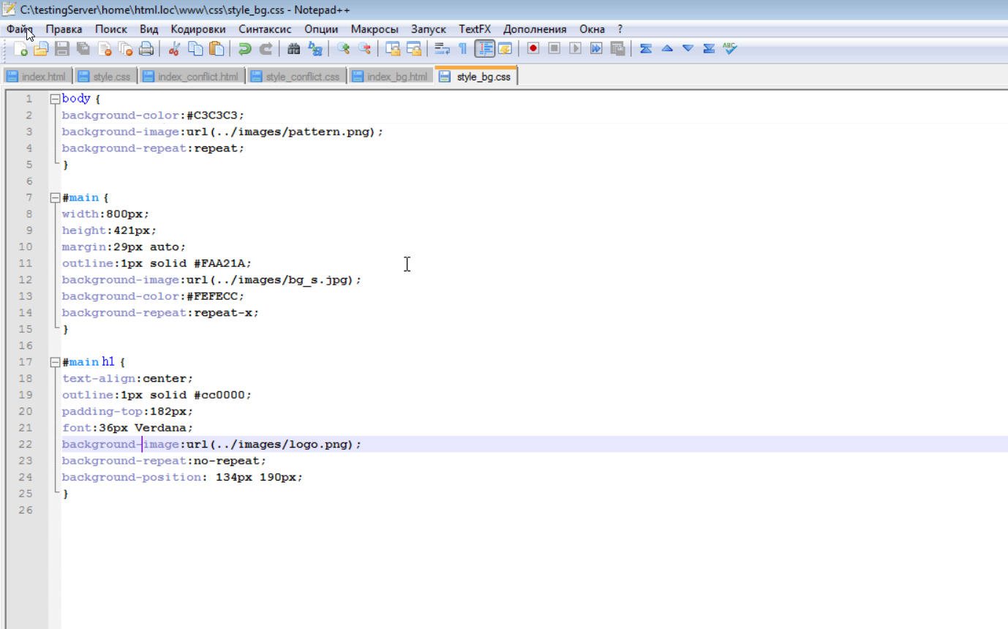Run spell check with the ABC icon
This screenshot has width=1008, height=629.
729,49
